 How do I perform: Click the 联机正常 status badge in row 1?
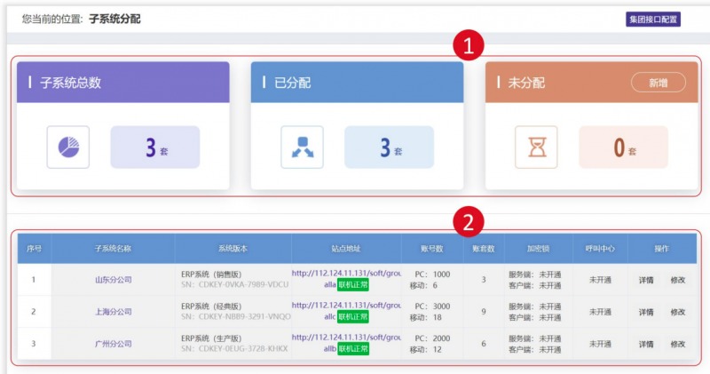[352, 285]
